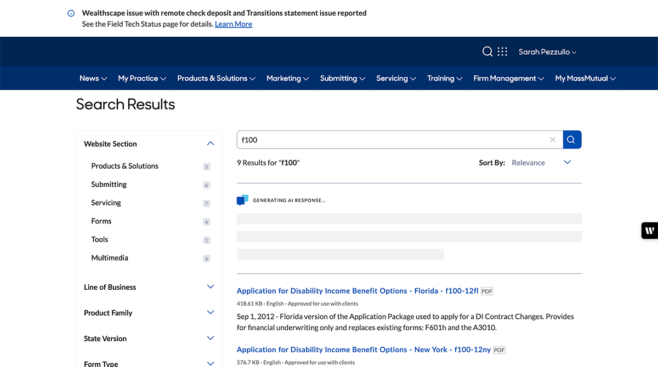Click the info icon in alert banner
The width and height of the screenshot is (658, 367).
coord(71,13)
